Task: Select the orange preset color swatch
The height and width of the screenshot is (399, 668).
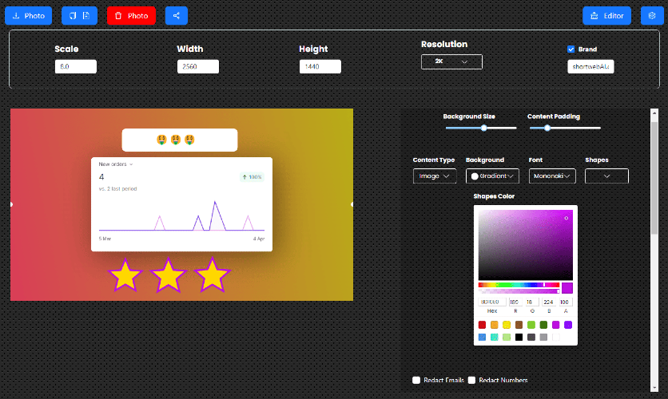Action: [x=494, y=325]
